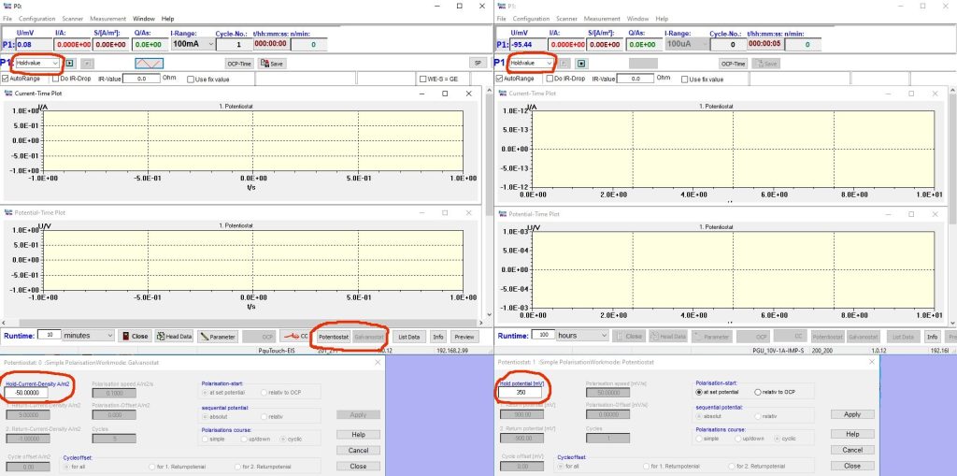Viewport: 957px width, 476px height.
Task: Click the P0 application logo in title bar
Action: pos(7,7)
